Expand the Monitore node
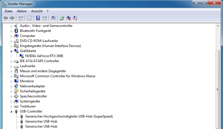Screen dimensions: 223x129 pos(11,81)
